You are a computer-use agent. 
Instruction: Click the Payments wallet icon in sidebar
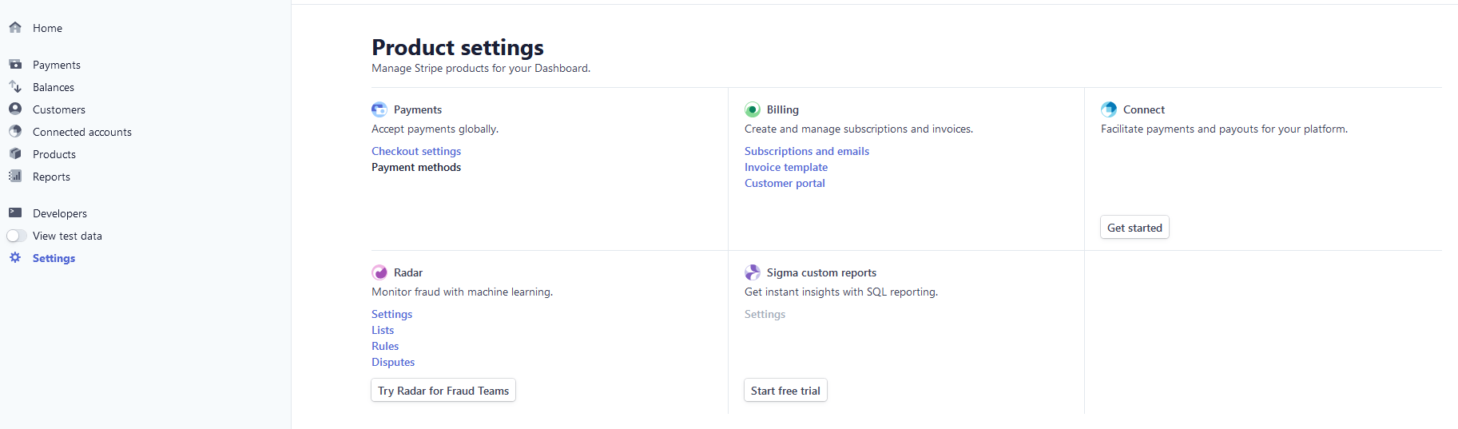click(x=15, y=64)
